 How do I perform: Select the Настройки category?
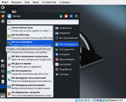pos(67,65)
